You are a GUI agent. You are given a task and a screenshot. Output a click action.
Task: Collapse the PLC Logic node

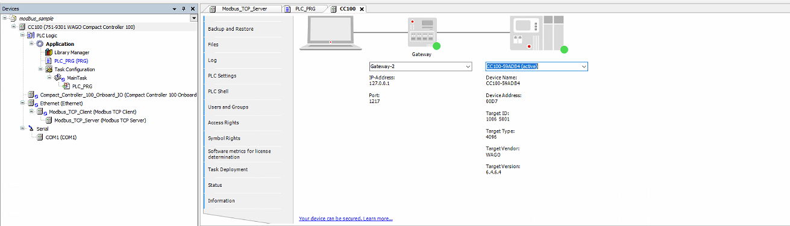tap(22, 36)
